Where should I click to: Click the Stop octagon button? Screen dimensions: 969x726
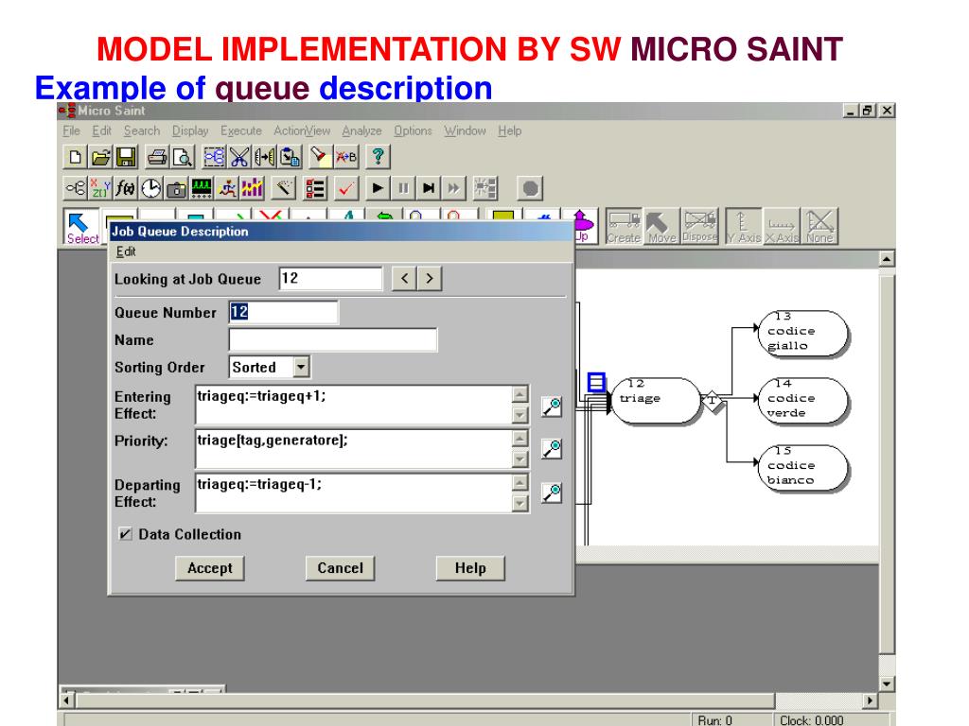click(x=530, y=188)
